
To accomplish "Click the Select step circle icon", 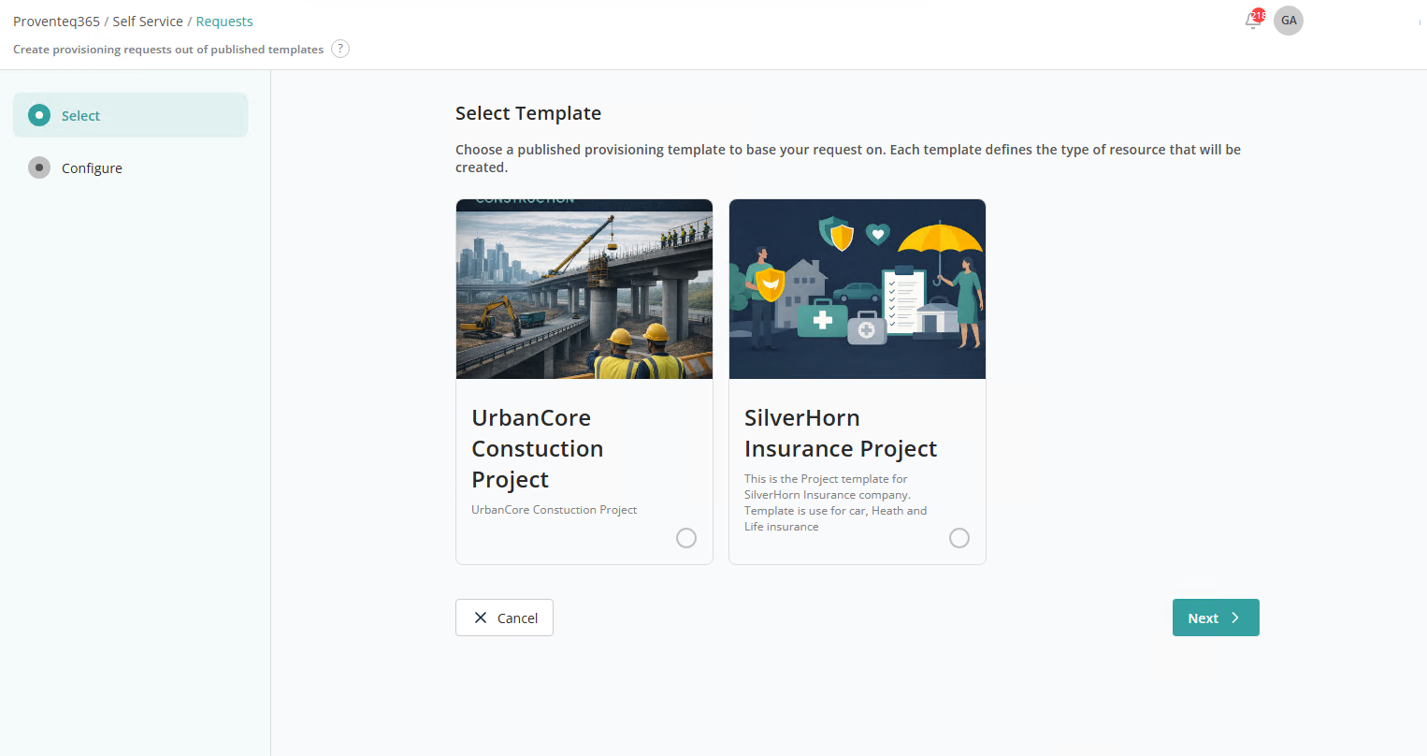I will tap(39, 115).
